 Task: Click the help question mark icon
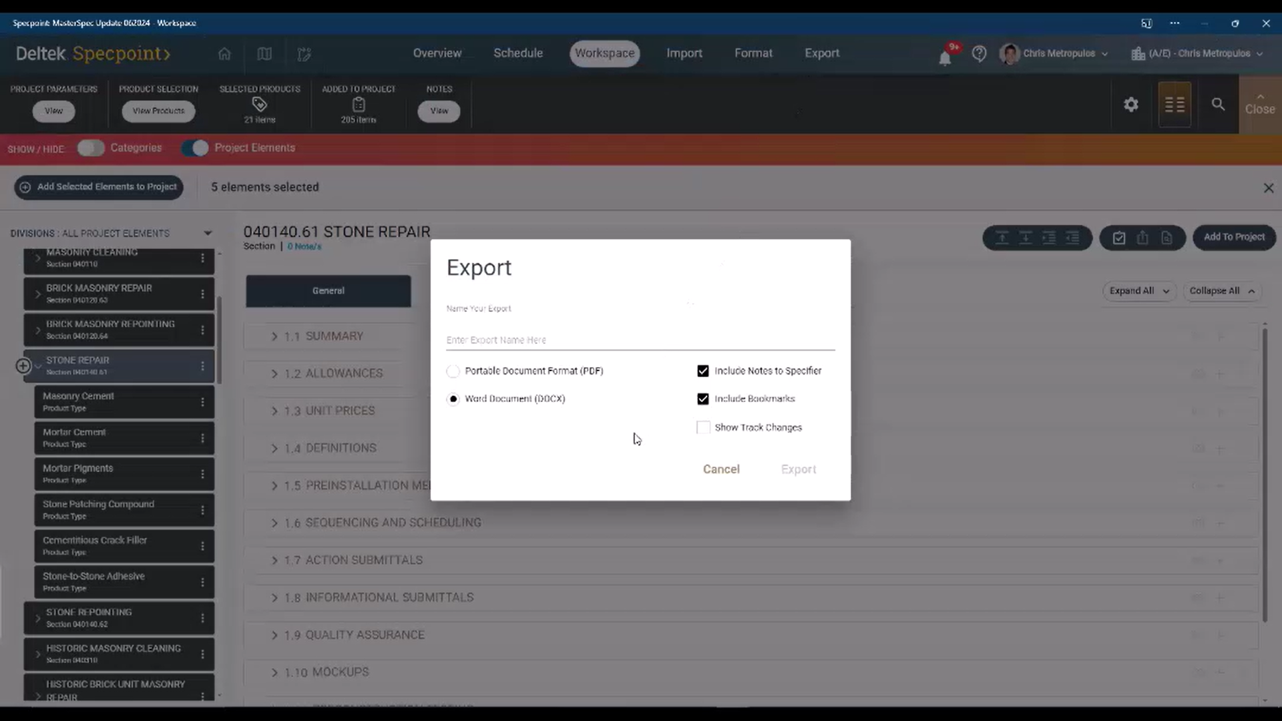pos(979,53)
